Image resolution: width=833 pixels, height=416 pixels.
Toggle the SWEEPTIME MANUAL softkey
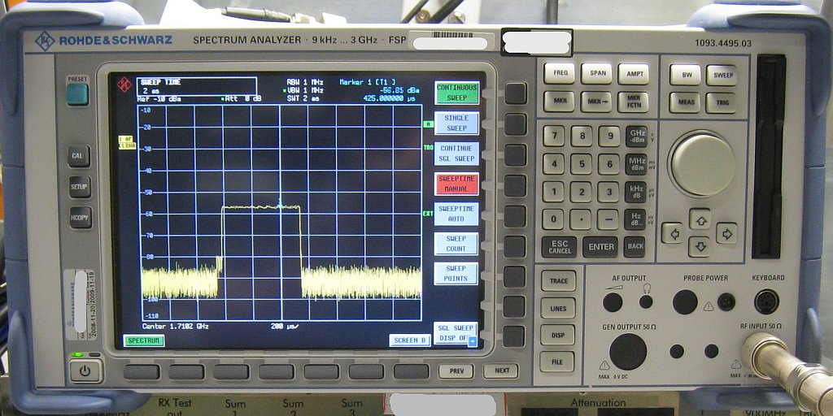(456, 184)
